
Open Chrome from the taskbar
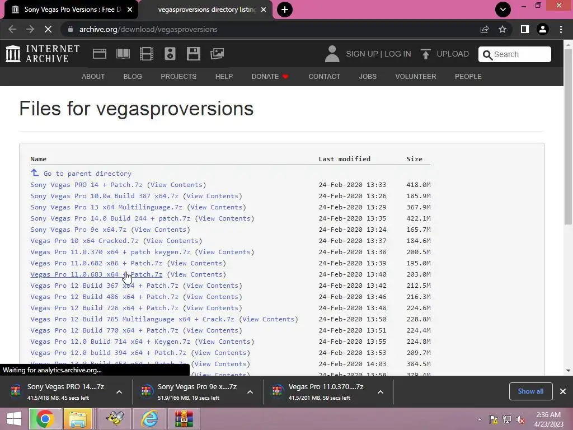[x=45, y=419]
